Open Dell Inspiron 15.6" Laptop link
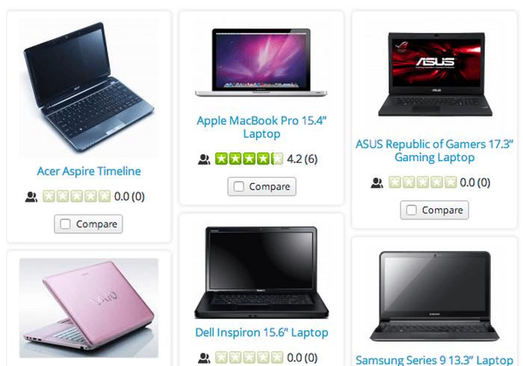Viewport: 523px width, 366px height. (x=261, y=332)
